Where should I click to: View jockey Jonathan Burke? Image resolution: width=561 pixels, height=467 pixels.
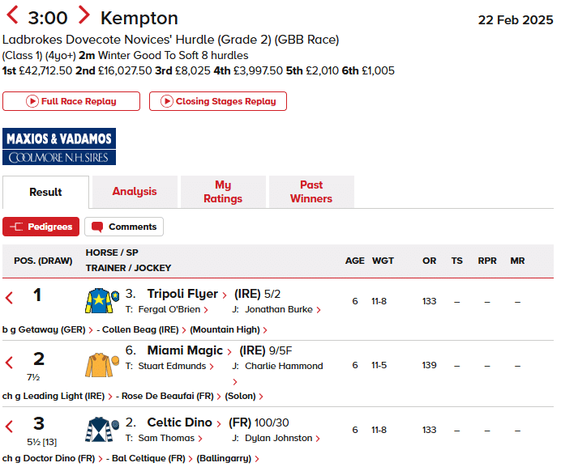[x=279, y=309]
